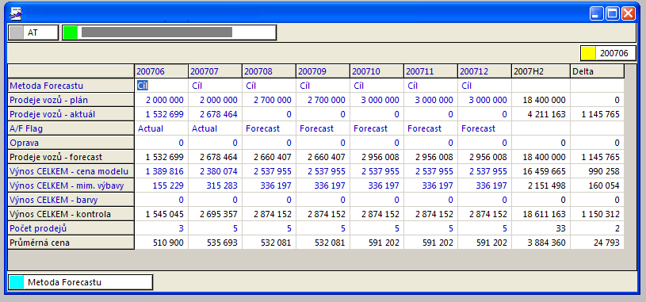Viewport: 646px width, 302px height.
Task: Open the grayed-out dimension field next to green swatch
Action: [x=170, y=32]
